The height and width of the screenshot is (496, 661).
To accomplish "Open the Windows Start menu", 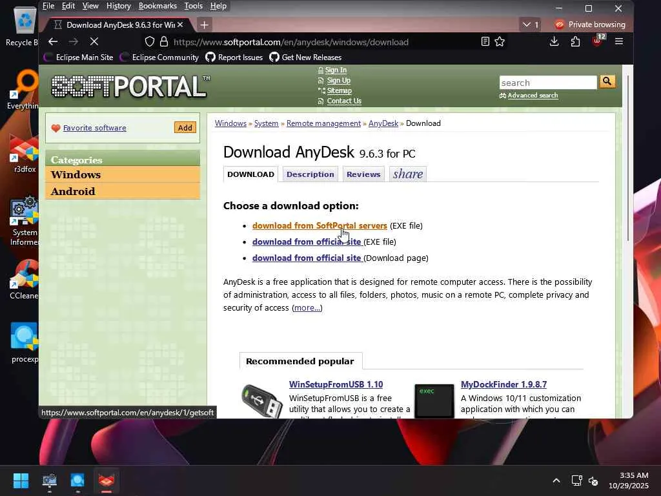I will coord(21,480).
